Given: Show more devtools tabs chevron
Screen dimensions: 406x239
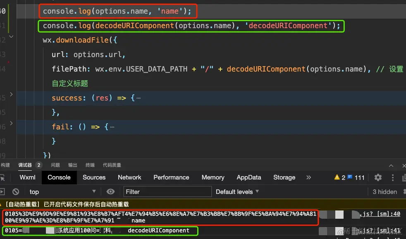Looking at the screenshot, I should pos(308,177).
